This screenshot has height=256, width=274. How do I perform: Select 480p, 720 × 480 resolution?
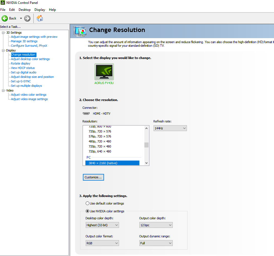click(100, 141)
